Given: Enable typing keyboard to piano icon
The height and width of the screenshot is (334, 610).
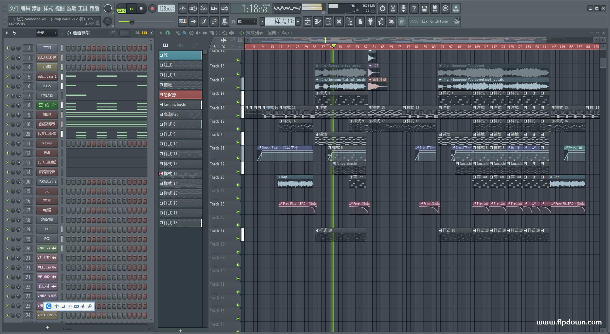Looking at the screenshot, I should 183,22.
